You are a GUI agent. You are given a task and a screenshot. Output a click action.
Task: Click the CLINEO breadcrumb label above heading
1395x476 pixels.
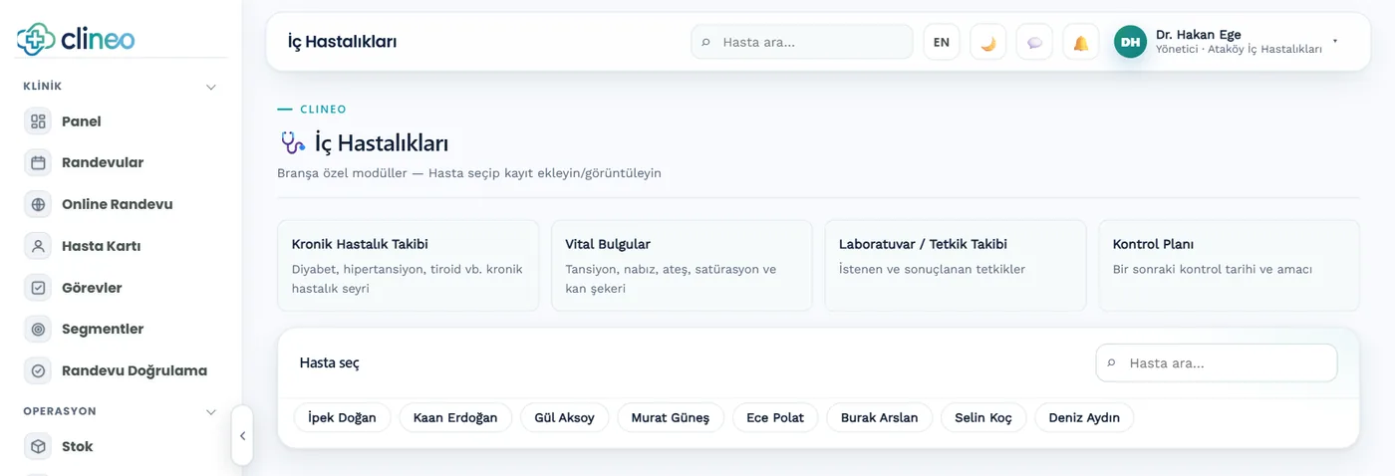[323, 110]
